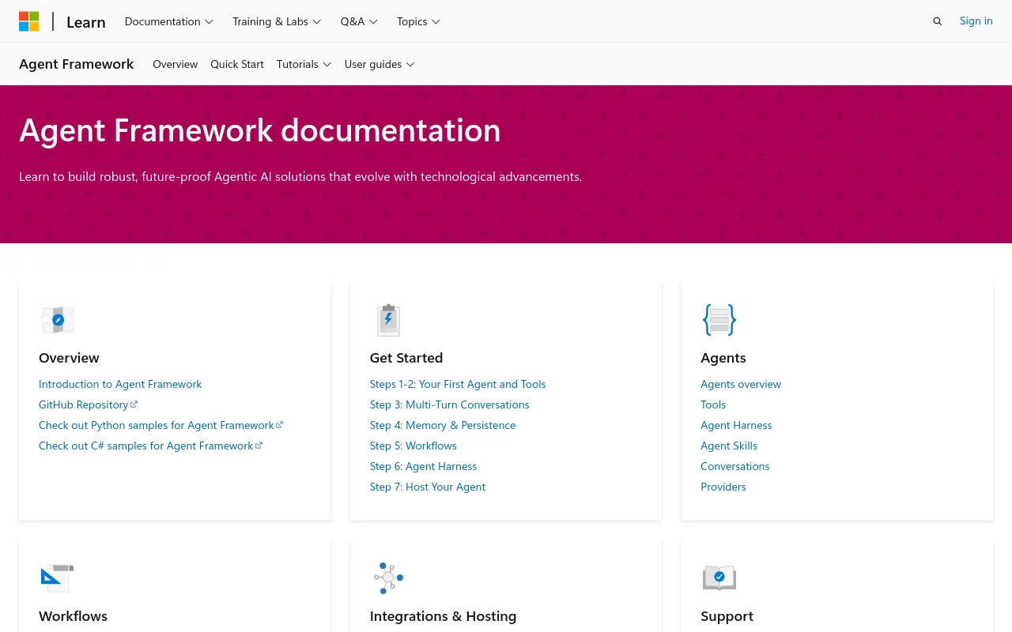The height and width of the screenshot is (632, 1012).
Task: Click external link icon after Python samples link
Action: click(x=280, y=425)
